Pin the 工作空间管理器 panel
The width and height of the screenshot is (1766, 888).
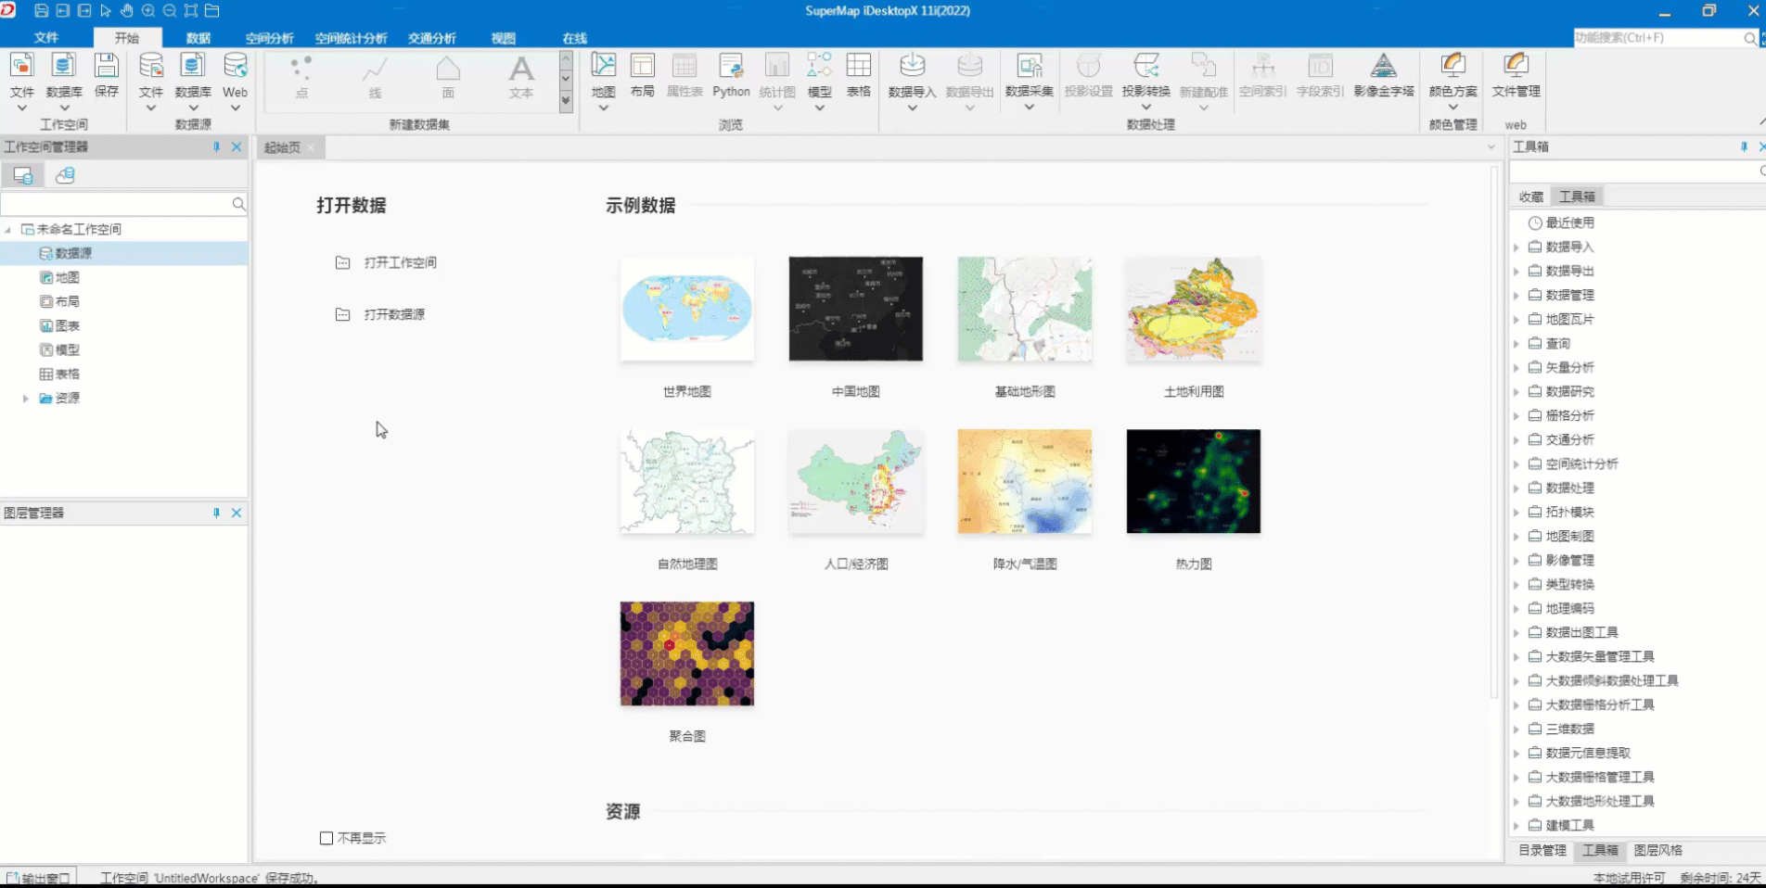coord(216,147)
